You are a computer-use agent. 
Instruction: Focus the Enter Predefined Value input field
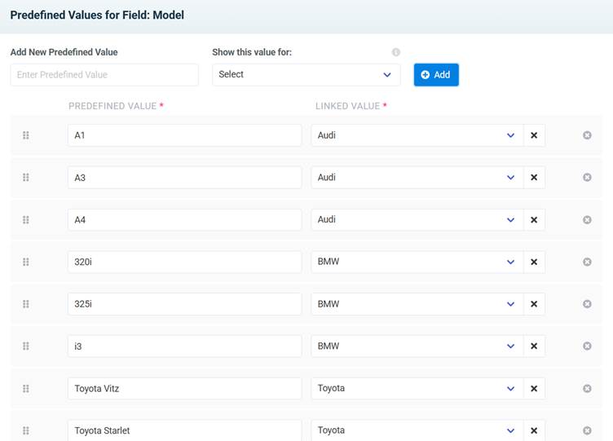click(104, 75)
